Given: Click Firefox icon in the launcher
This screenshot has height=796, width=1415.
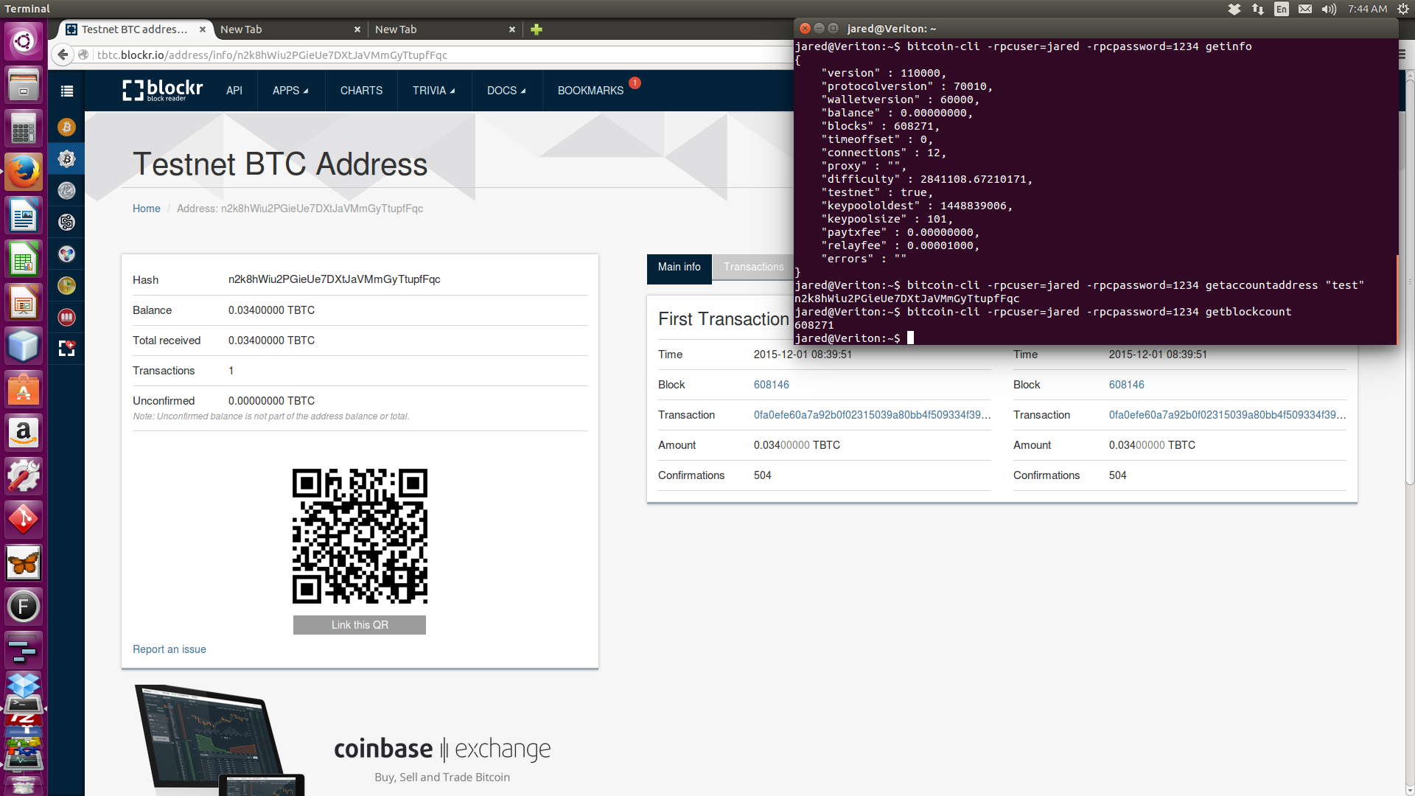Looking at the screenshot, I should [24, 172].
